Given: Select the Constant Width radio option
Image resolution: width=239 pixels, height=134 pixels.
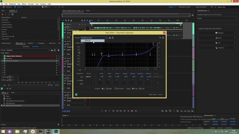Looking at the screenshot, I should 107,89.
